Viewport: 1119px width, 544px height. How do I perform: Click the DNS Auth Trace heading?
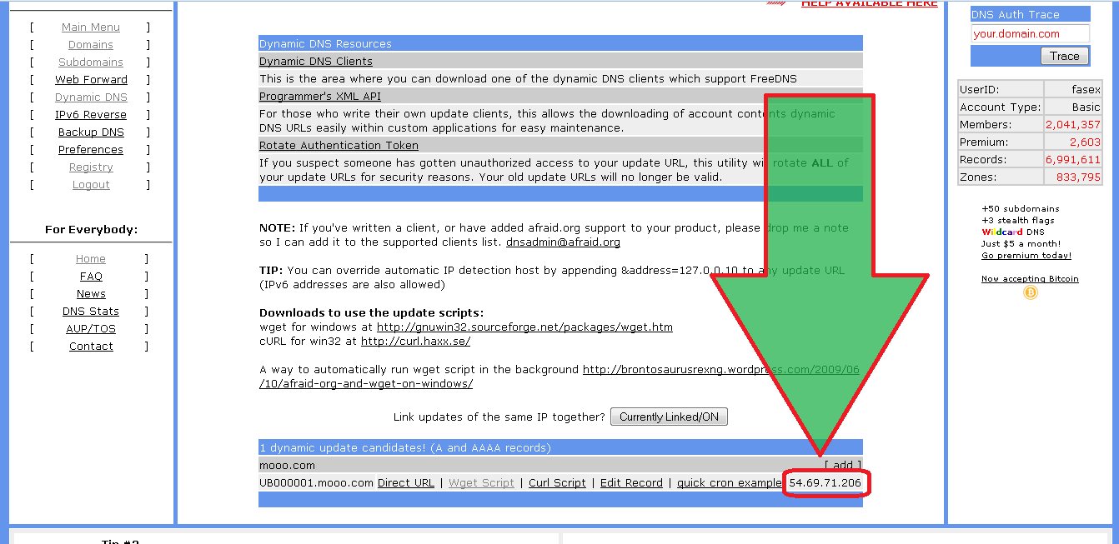coord(1031,14)
